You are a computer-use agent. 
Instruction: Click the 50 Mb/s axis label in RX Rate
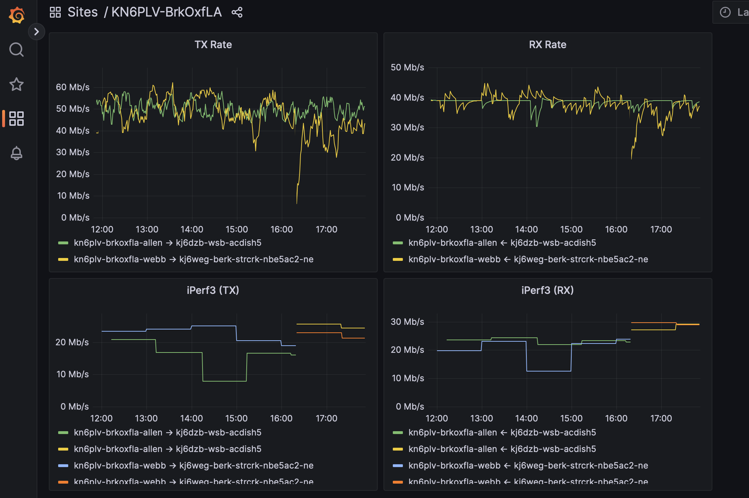click(407, 68)
